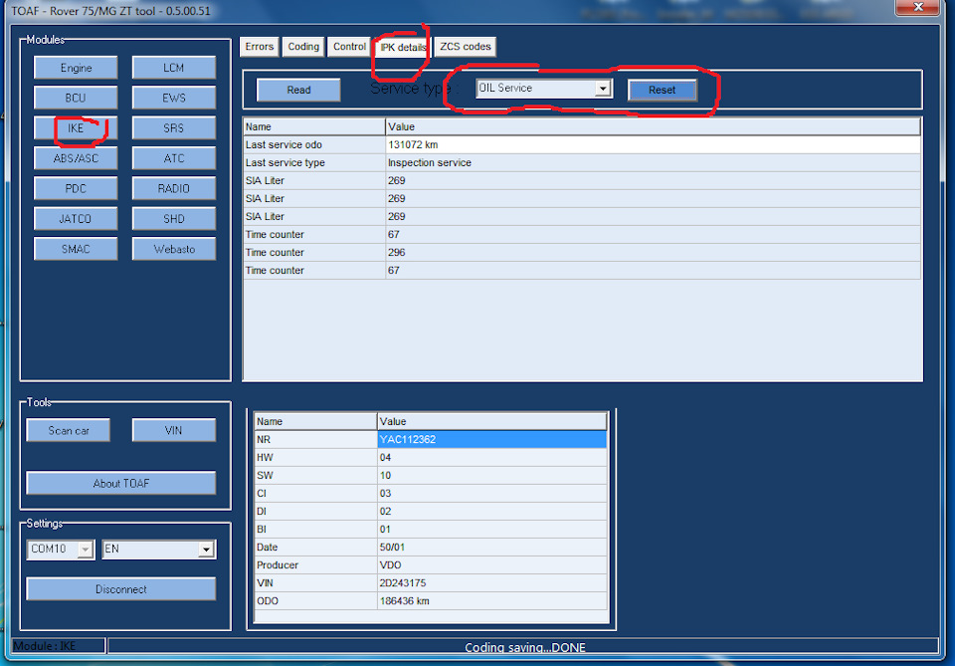The image size is (955, 666).
Task: Click the Coding saving...DONE status text
Action: pyautogui.click(x=525, y=647)
